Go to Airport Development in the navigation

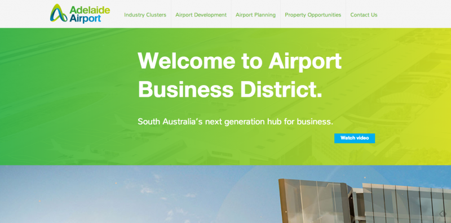tap(201, 15)
